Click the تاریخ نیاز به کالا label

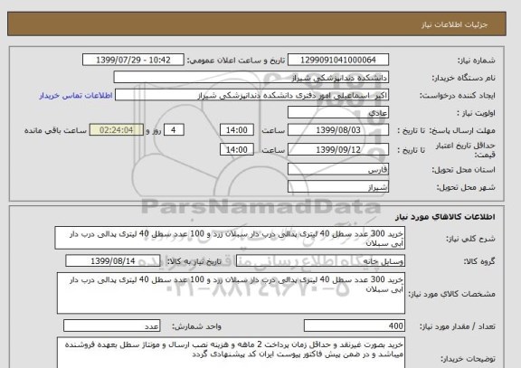click(194, 261)
